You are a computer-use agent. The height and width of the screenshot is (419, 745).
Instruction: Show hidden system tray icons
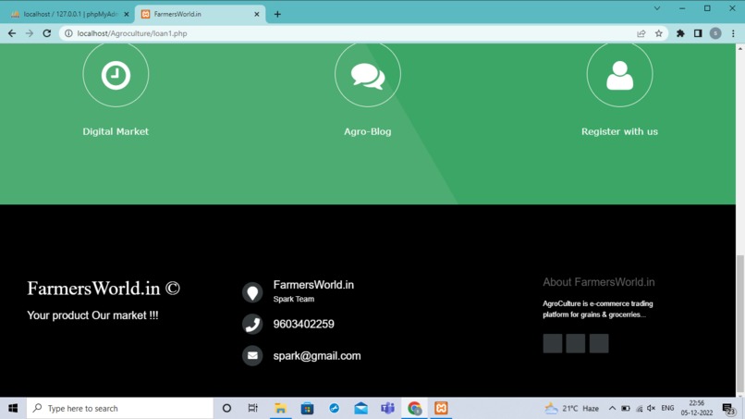coord(613,408)
